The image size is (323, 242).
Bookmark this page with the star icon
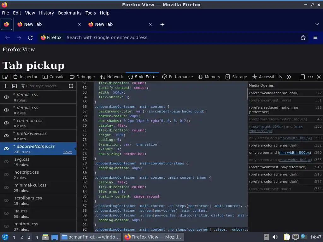pos(303,37)
